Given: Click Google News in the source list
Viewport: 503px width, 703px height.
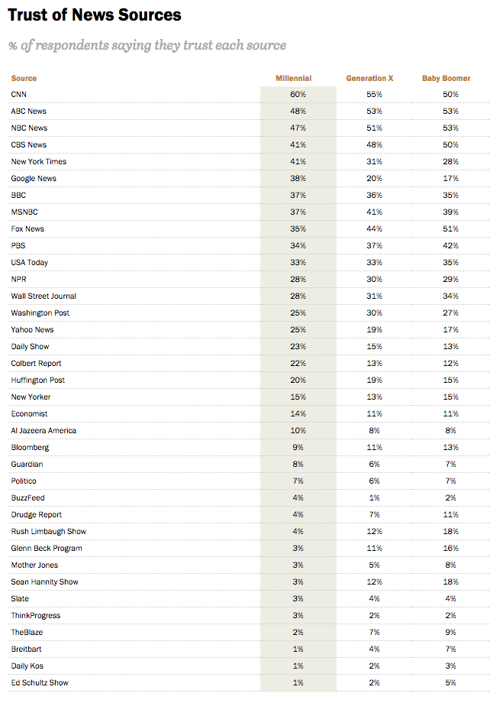Looking at the screenshot, I should 34,179.
